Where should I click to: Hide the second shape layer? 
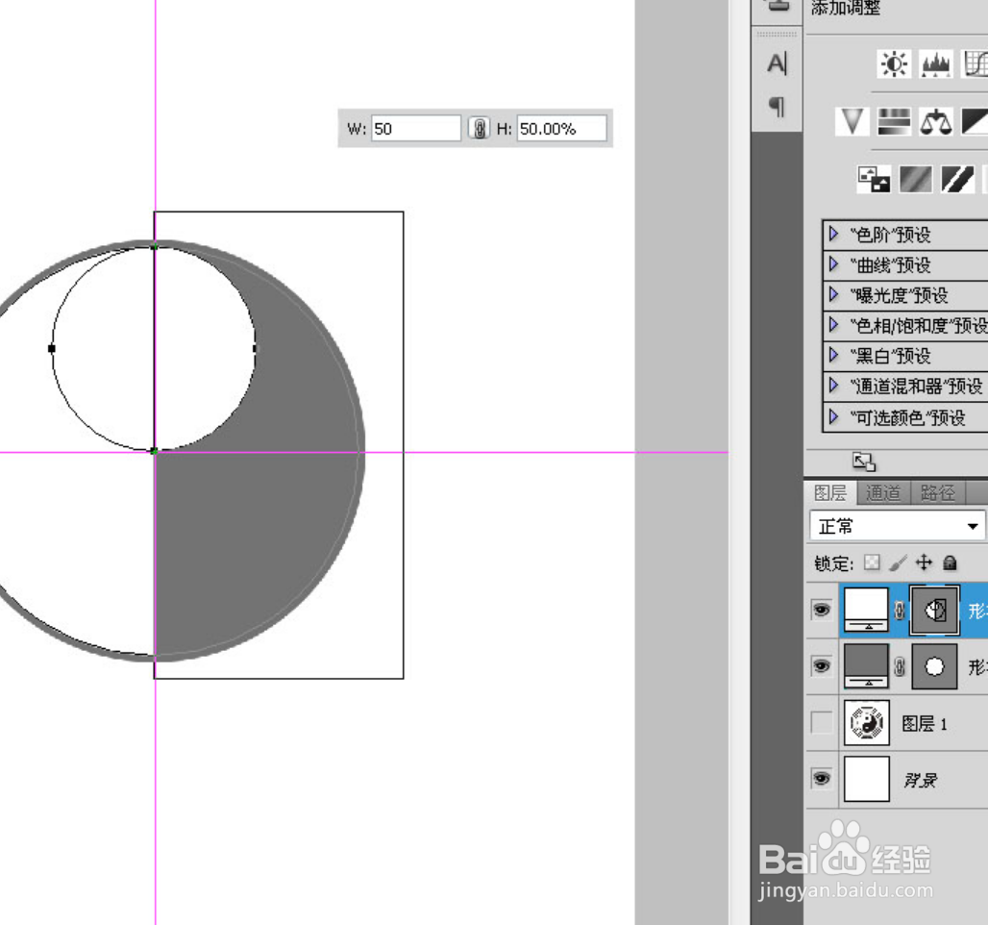pos(821,665)
